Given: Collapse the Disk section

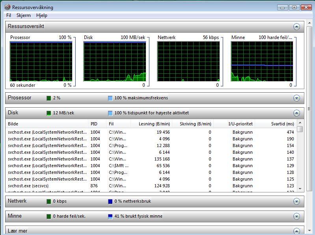Looking at the screenshot, I should [296, 113].
